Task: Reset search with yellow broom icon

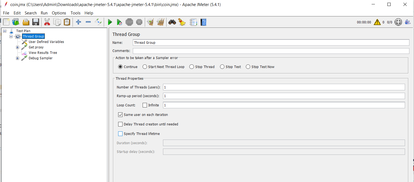Action: (182, 22)
